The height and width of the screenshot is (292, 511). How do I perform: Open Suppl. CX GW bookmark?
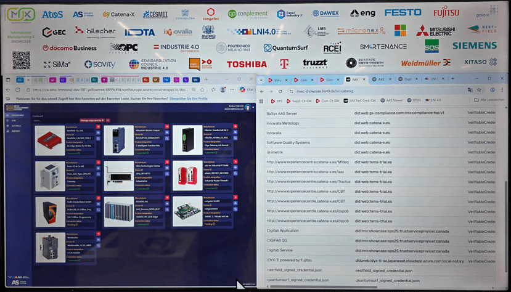pyautogui.click(x=299, y=101)
